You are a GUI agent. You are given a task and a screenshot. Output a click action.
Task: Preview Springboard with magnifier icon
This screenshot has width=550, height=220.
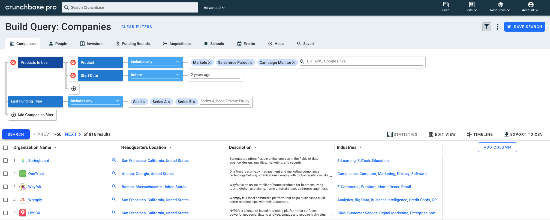click(x=114, y=160)
